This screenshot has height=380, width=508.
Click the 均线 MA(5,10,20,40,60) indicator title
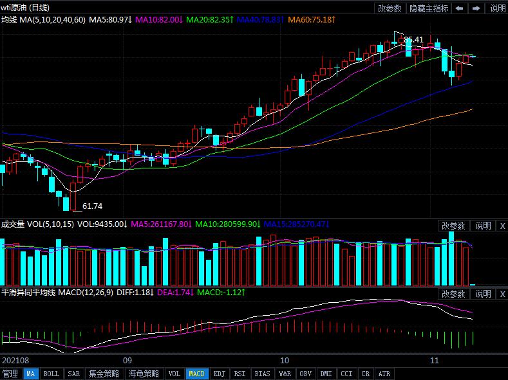click(x=43, y=20)
